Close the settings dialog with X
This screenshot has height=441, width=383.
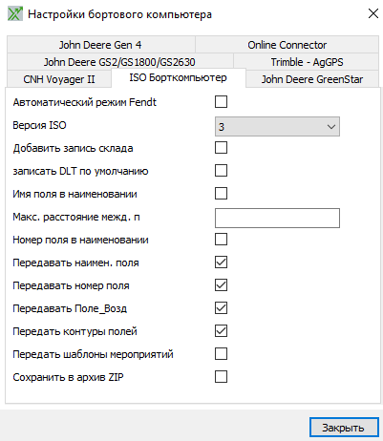click(x=372, y=13)
